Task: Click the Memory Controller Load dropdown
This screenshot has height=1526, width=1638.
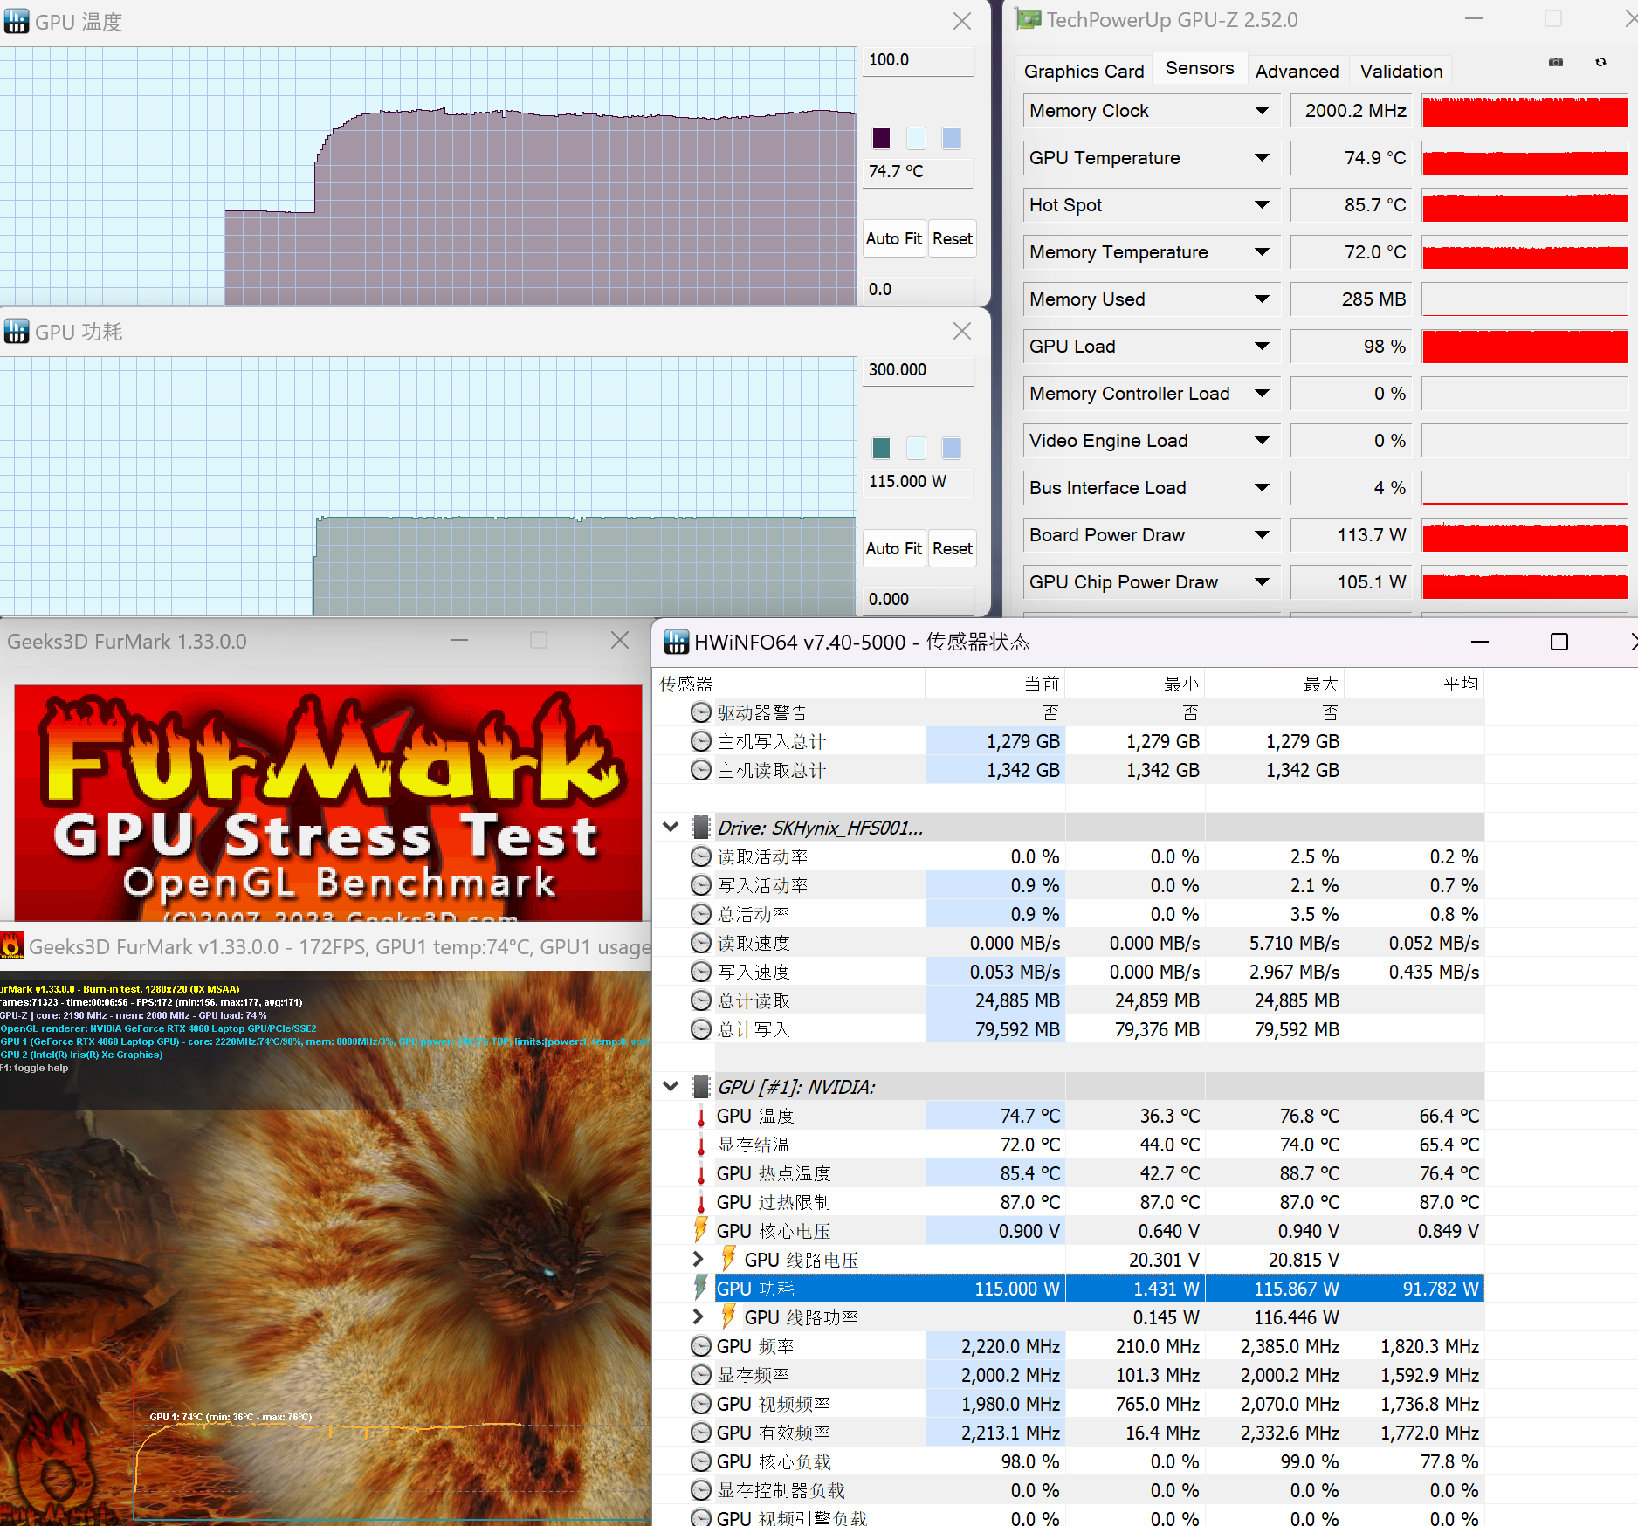Action: 1262,394
